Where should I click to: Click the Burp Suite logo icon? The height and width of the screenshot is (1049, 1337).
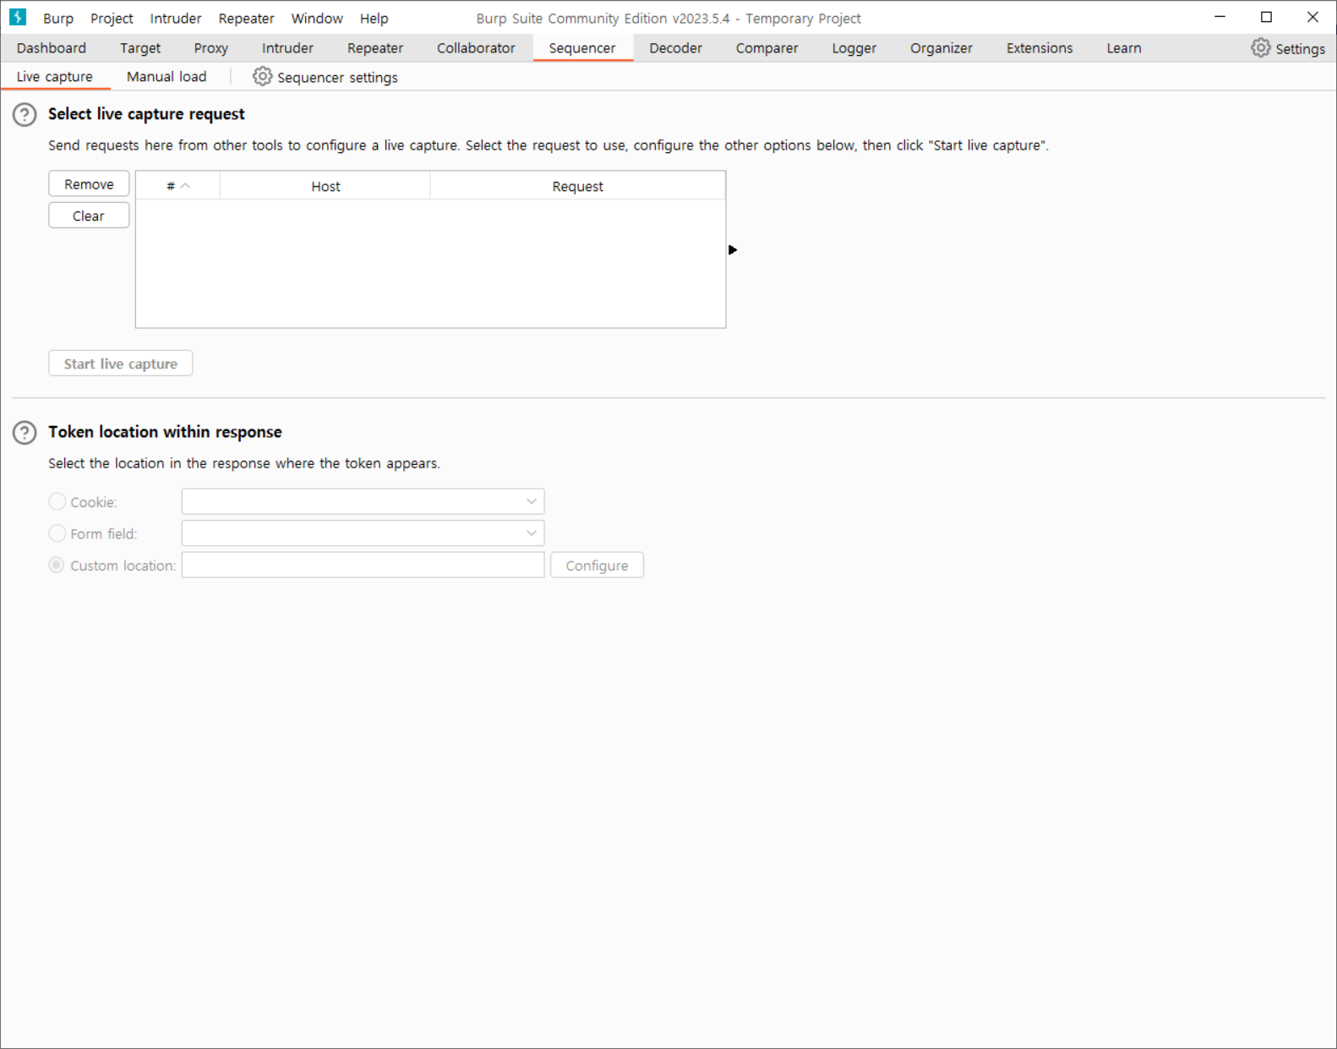[x=18, y=17]
